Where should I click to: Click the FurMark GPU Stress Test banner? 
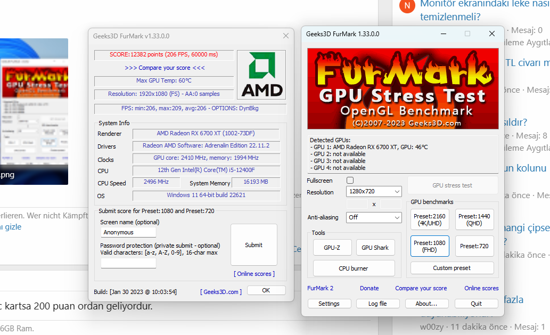coord(403,88)
